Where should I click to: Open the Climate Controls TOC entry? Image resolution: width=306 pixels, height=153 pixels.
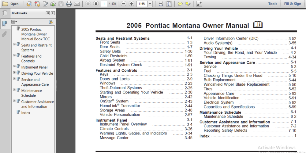(x=114, y=129)
